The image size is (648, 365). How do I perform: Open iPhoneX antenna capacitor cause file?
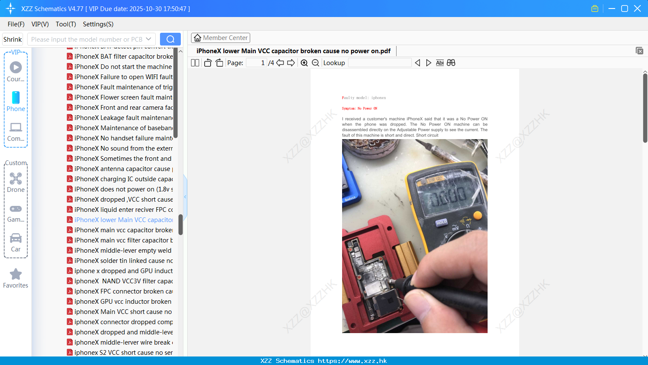120,169
